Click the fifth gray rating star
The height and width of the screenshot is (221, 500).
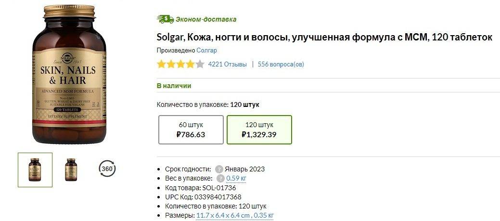click(200, 64)
